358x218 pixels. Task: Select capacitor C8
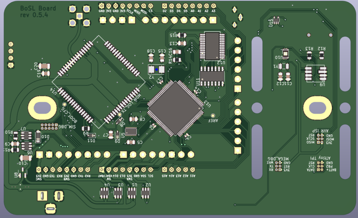tap(133, 119)
